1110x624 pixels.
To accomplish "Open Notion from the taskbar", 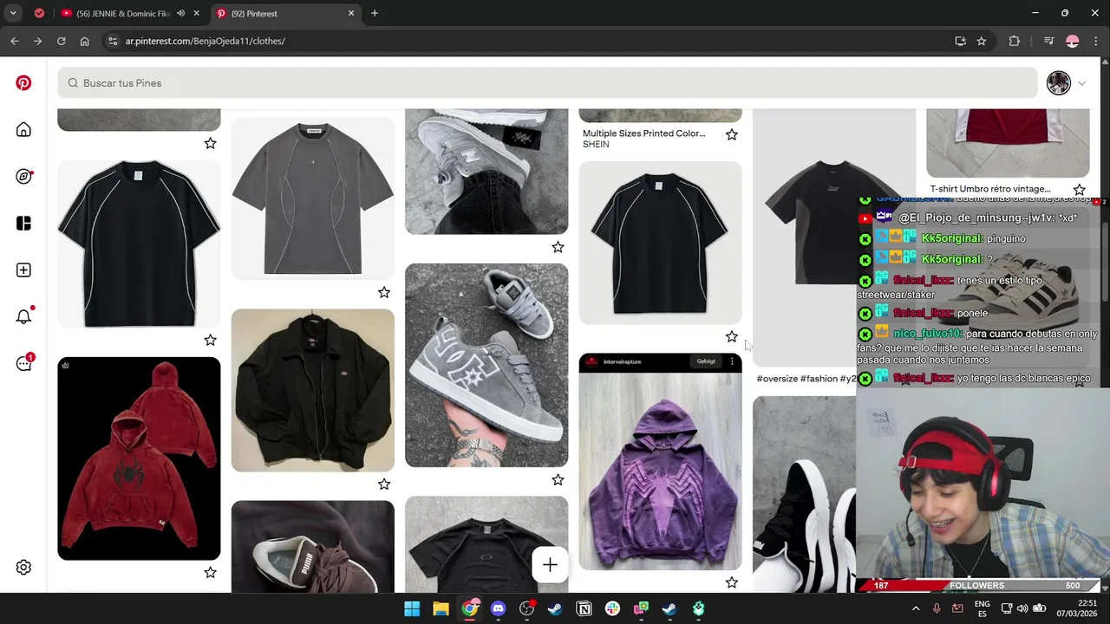I will click(584, 608).
